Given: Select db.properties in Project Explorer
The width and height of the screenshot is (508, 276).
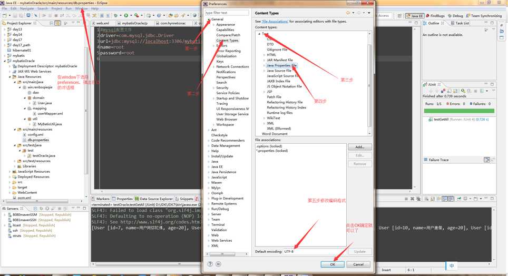Looking at the screenshot, I should (38, 140).
